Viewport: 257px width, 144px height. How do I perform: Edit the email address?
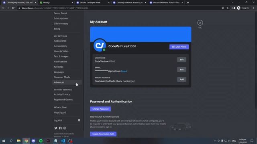tap(182, 70)
